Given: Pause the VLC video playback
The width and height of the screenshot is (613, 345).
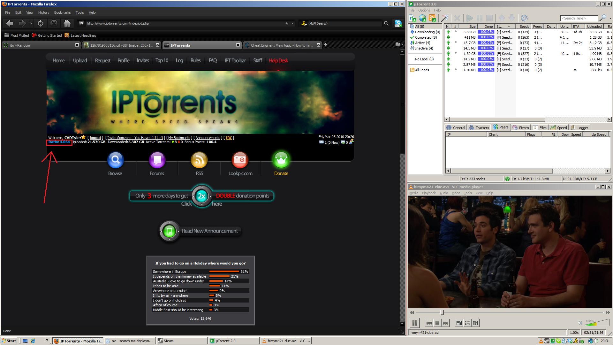Looking at the screenshot, I should coord(415,323).
